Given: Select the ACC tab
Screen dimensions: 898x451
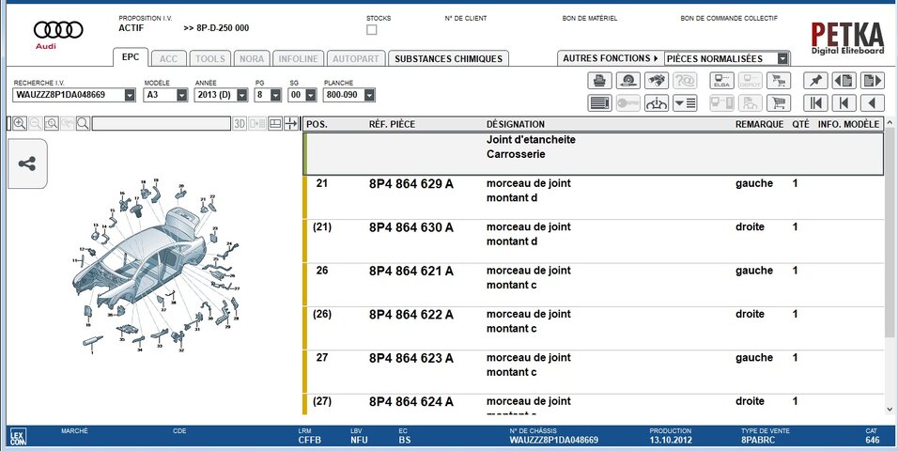Looking at the screenshot, I should point(168,58).
